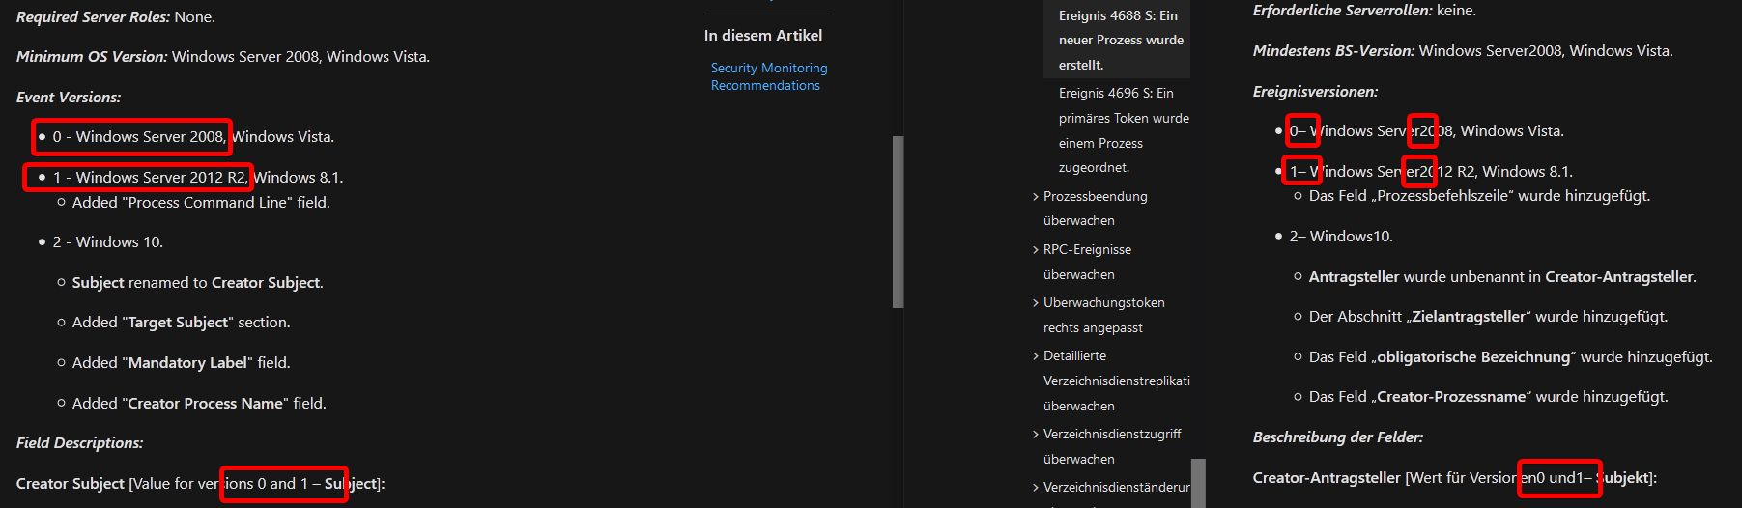This screenshot has height=508, width=1742.
Task: Click 'Added "Target Subject" section.' line
Action: (182, 323)
